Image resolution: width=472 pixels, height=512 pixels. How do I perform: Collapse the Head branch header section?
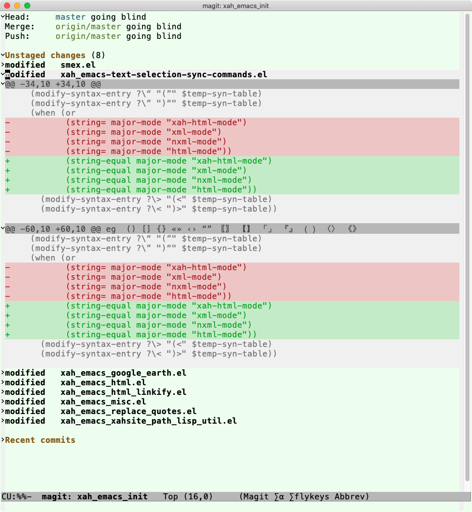click(3, 16)
